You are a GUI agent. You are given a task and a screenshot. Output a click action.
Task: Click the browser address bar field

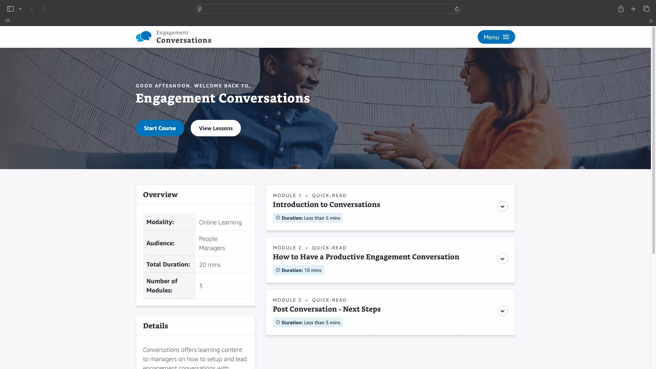(x=328, y=9)
